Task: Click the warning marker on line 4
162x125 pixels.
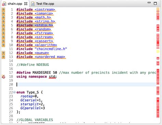Action: (3, 21)
